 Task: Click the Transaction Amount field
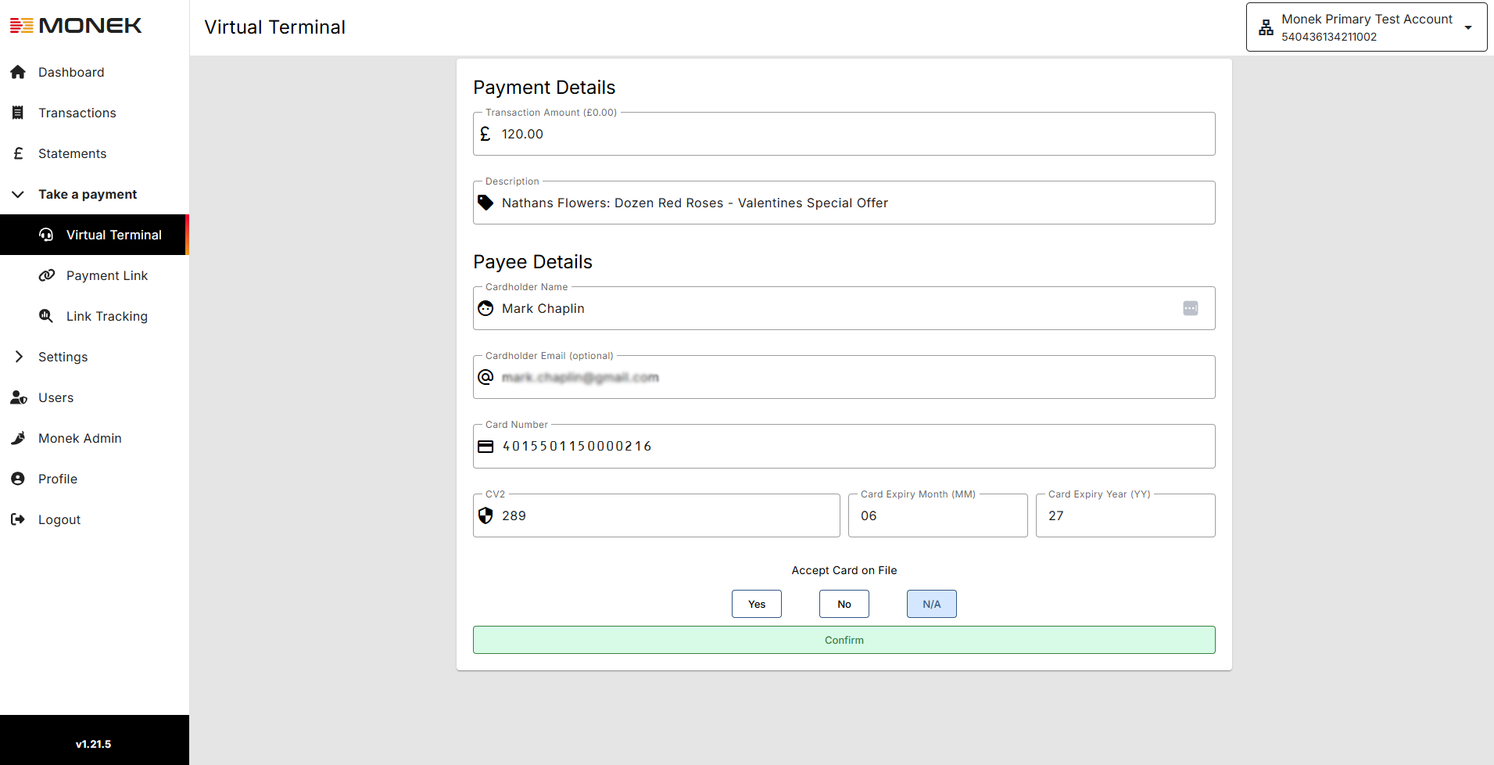coord(844,134)
